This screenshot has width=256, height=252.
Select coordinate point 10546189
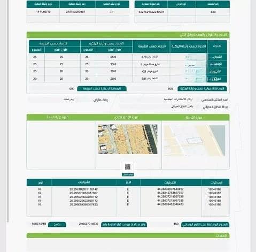point(215,201)
